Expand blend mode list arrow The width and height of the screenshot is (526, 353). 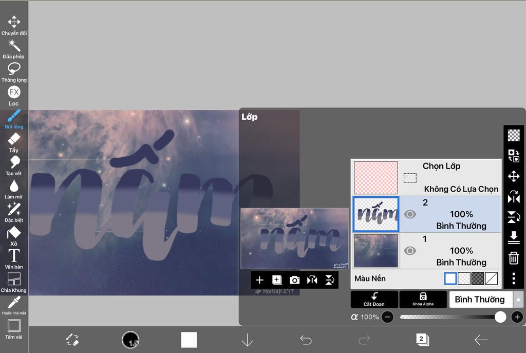tap(518, 300)
